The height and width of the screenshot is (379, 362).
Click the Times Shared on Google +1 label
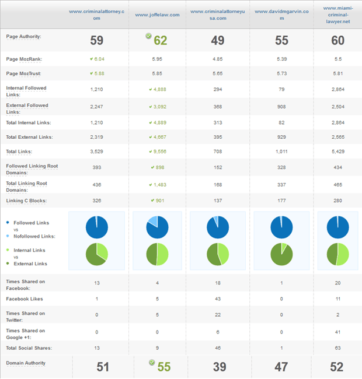(26, 334)
